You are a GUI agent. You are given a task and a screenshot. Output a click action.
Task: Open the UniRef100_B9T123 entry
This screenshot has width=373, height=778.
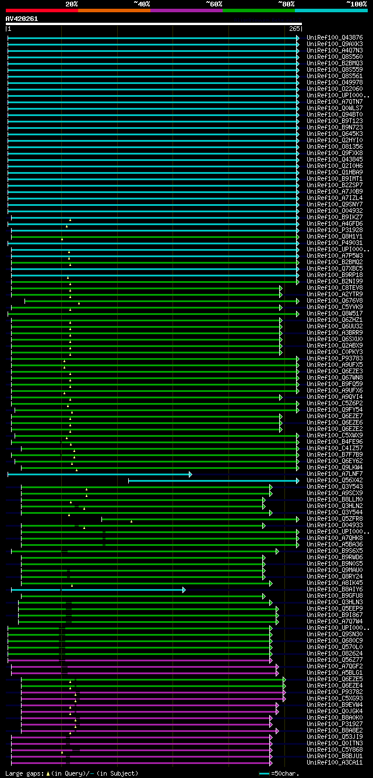pyautogui.click(x=335, y=121)
